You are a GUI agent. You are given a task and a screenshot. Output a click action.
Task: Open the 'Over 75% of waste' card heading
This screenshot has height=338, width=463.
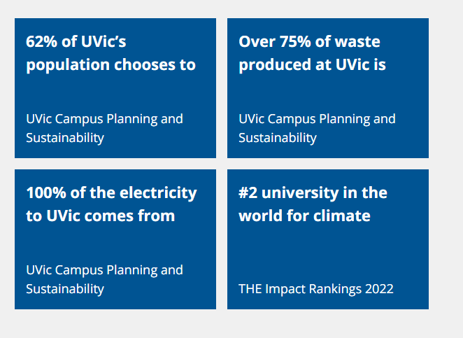pyautogui.click(x=312, y=52)
